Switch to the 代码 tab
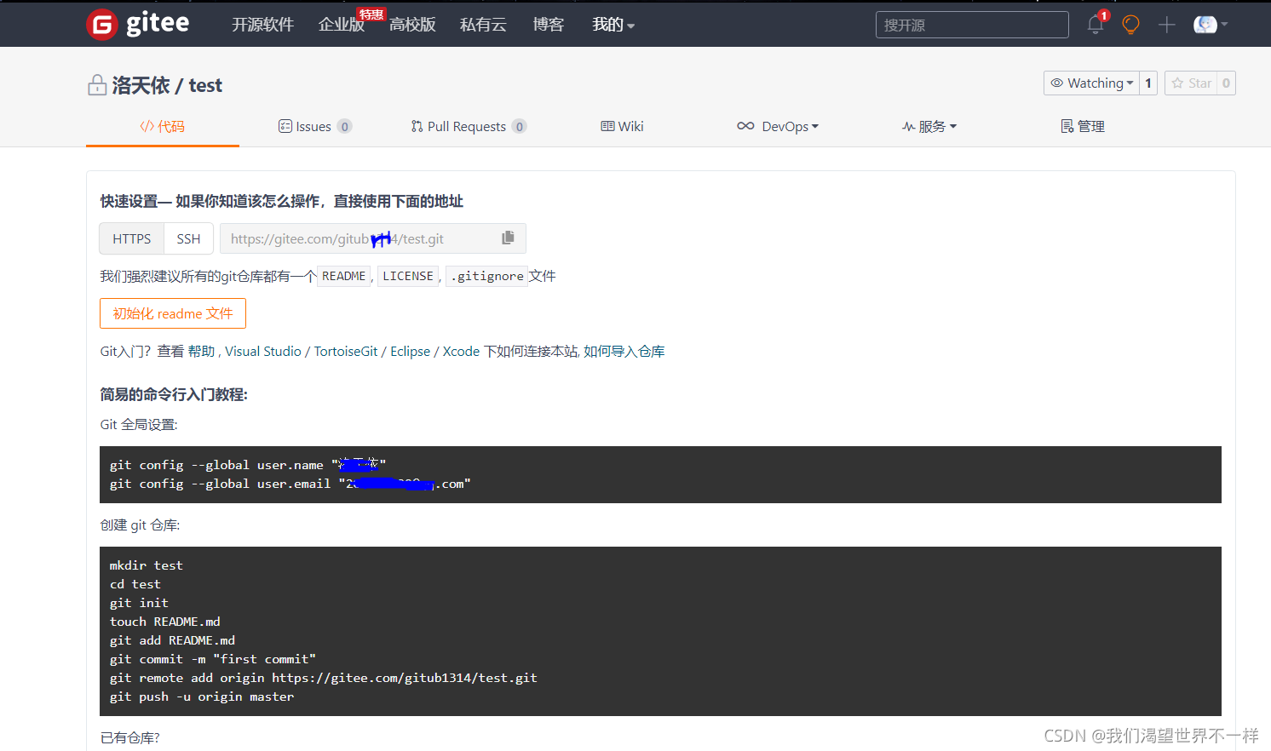The image size is (1271, 751). (162, 126)
